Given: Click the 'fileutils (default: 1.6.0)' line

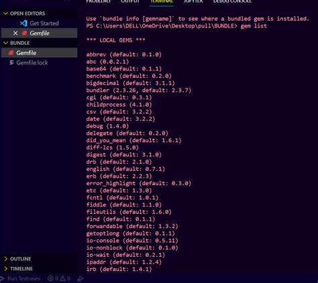Looking at the screenshot, I should (129, 212).
